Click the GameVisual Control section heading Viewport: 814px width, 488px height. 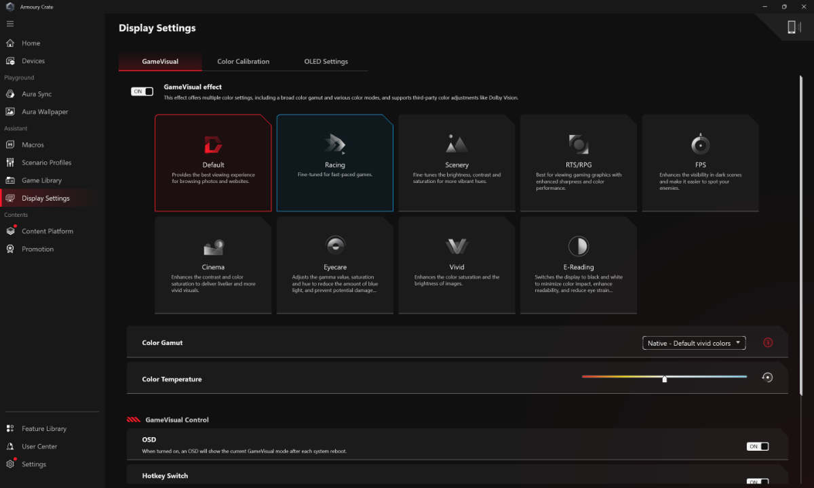click(x=177, y=420)
